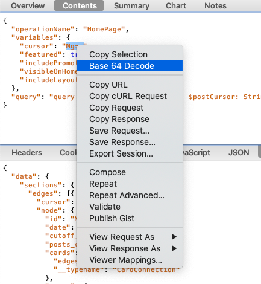Click the "edges" key under sections
The height and width of the screenshot is (284, 261).
43,193
